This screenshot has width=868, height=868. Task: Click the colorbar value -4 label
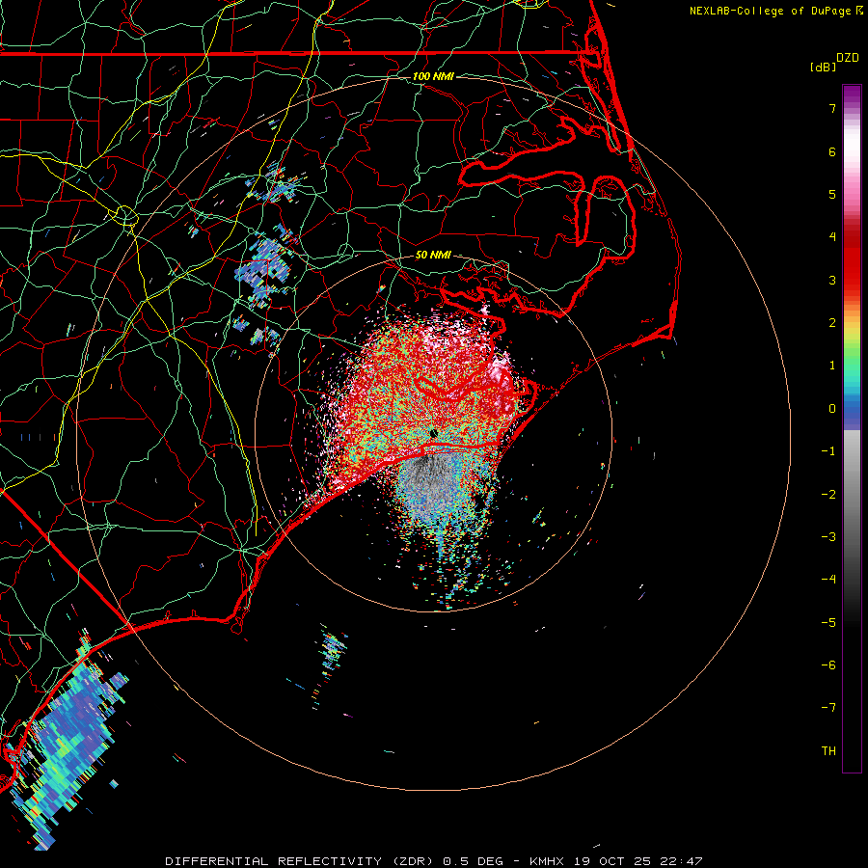[x=828, y=580]
